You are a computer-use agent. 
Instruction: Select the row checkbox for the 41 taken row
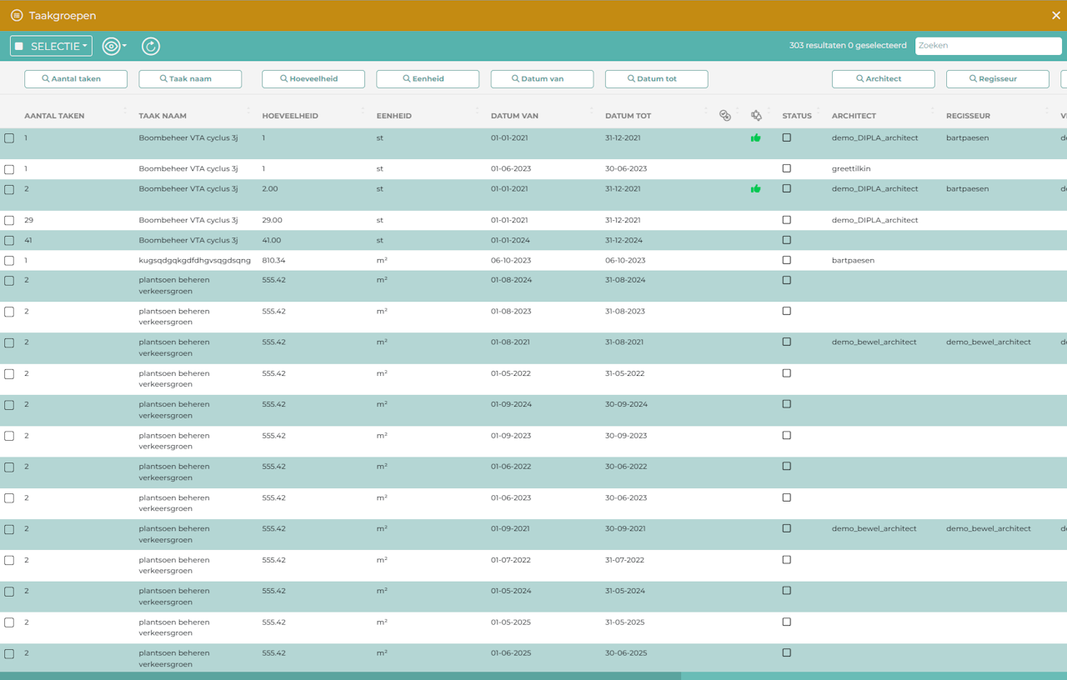click(x=9, y=241)
